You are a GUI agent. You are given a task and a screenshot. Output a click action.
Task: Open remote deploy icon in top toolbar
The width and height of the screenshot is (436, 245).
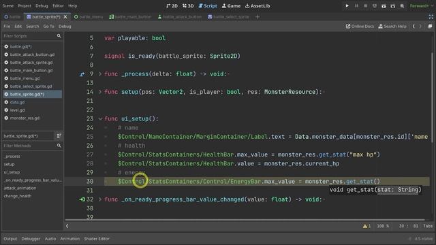[x=375, y=5]
